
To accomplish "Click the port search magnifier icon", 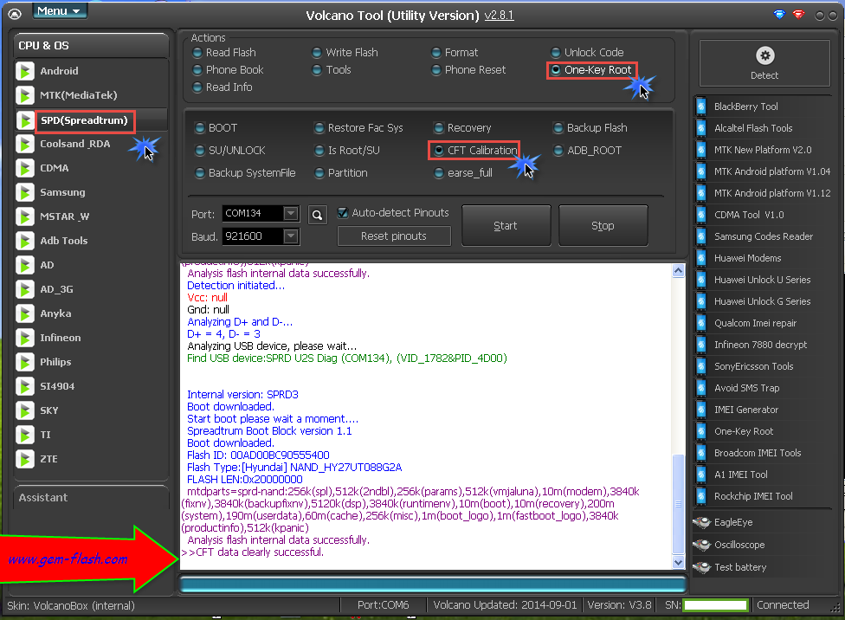I will pyautogui.click(x=318, y=215).
